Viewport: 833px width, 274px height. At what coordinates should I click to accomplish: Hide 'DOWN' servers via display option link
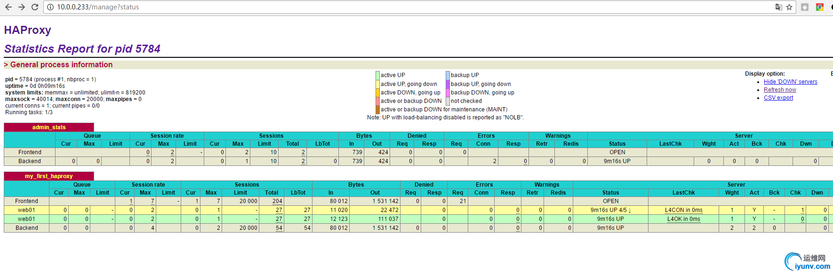tap(790, 82)
